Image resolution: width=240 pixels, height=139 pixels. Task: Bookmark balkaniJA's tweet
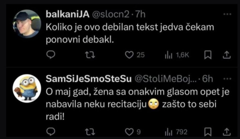click(208, 55)
